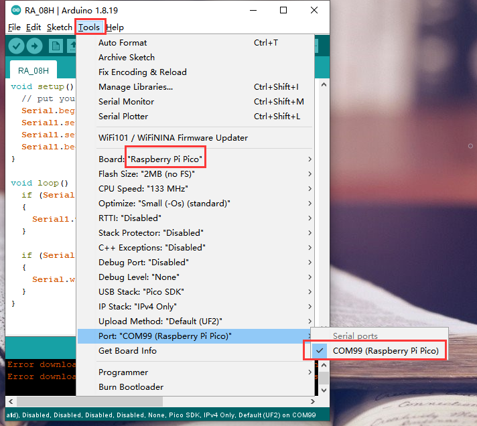Expand CPU Speed: "133 MHz" submenu
The height and width of the screenshot is (426, 477).
tap(196, 189)
